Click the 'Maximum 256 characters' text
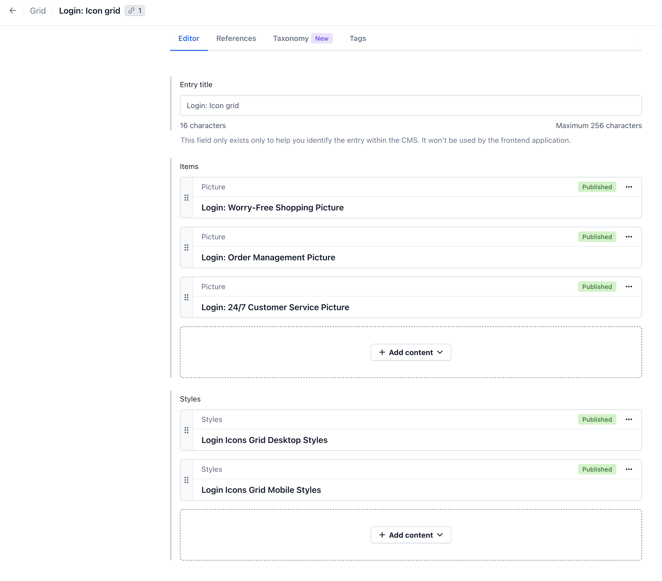The height and width of the screenshot is (581, 662). (x=599, y=126)
